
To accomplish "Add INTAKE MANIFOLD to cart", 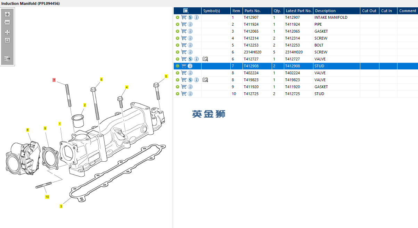I will click(184, 17).
